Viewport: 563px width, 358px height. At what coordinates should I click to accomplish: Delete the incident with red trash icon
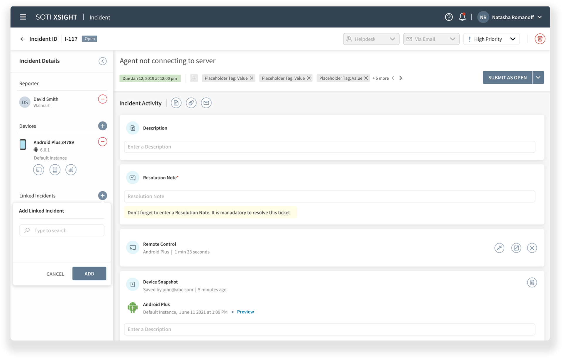coord(540,39)
